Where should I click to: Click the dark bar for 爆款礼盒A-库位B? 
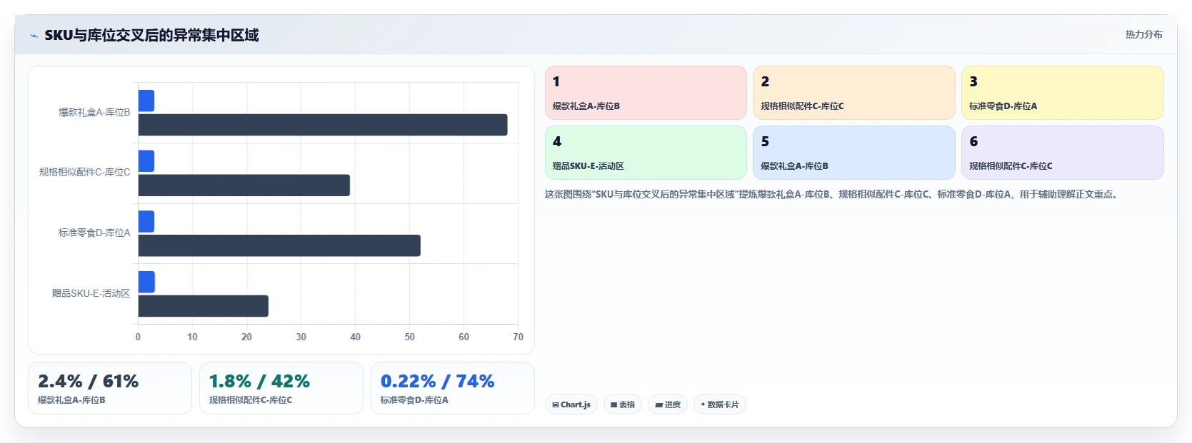click(323, 125)
